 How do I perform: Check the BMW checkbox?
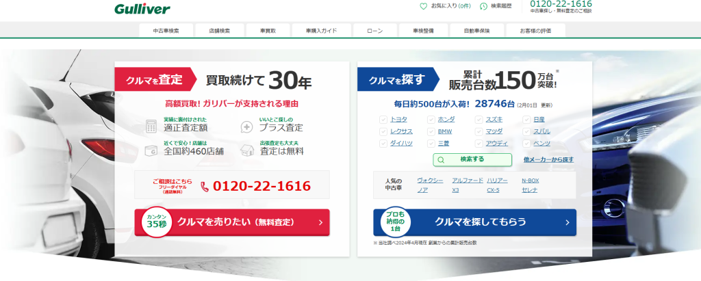point(431,131)
